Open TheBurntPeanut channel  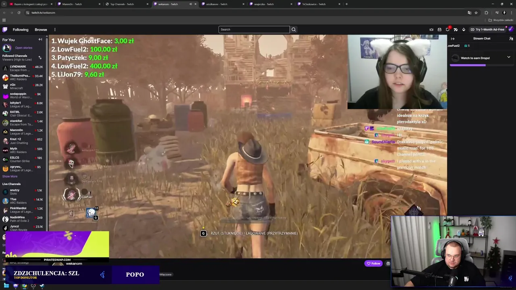(x=23, y=77)
